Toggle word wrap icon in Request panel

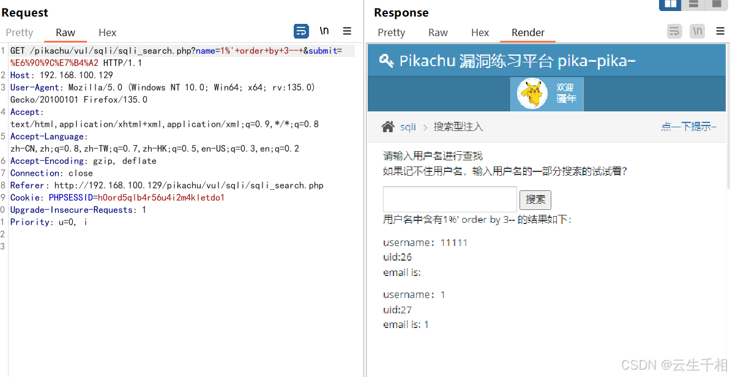coord(301,32)
